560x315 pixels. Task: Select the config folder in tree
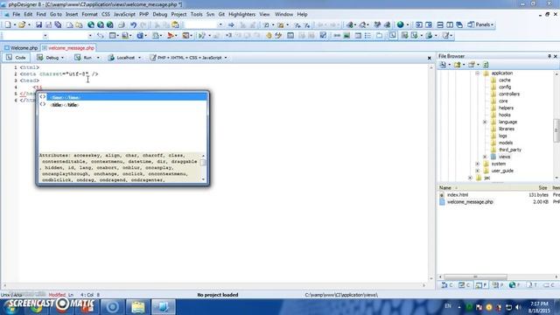tap(505, 87)
